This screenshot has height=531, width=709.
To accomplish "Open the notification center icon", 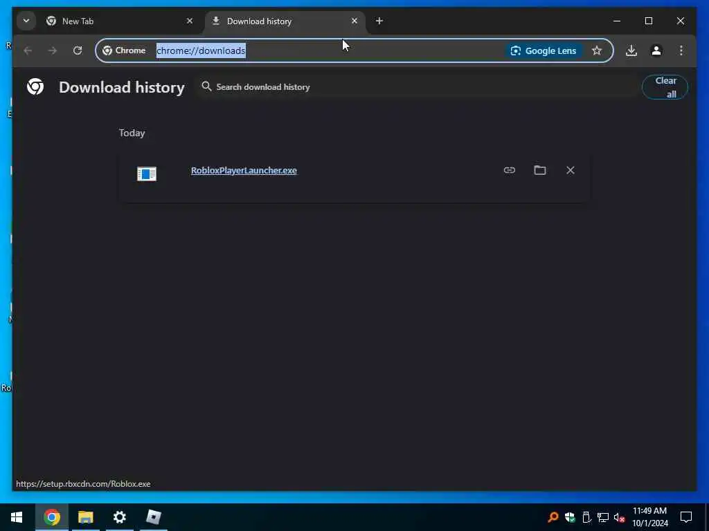I will coord(686,517).
